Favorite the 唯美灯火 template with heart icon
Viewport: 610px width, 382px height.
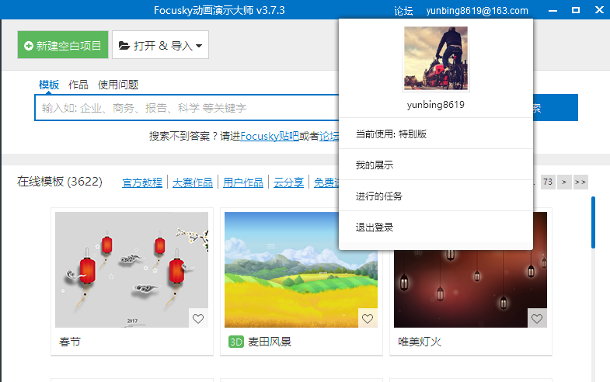click(x=537, y=318)
